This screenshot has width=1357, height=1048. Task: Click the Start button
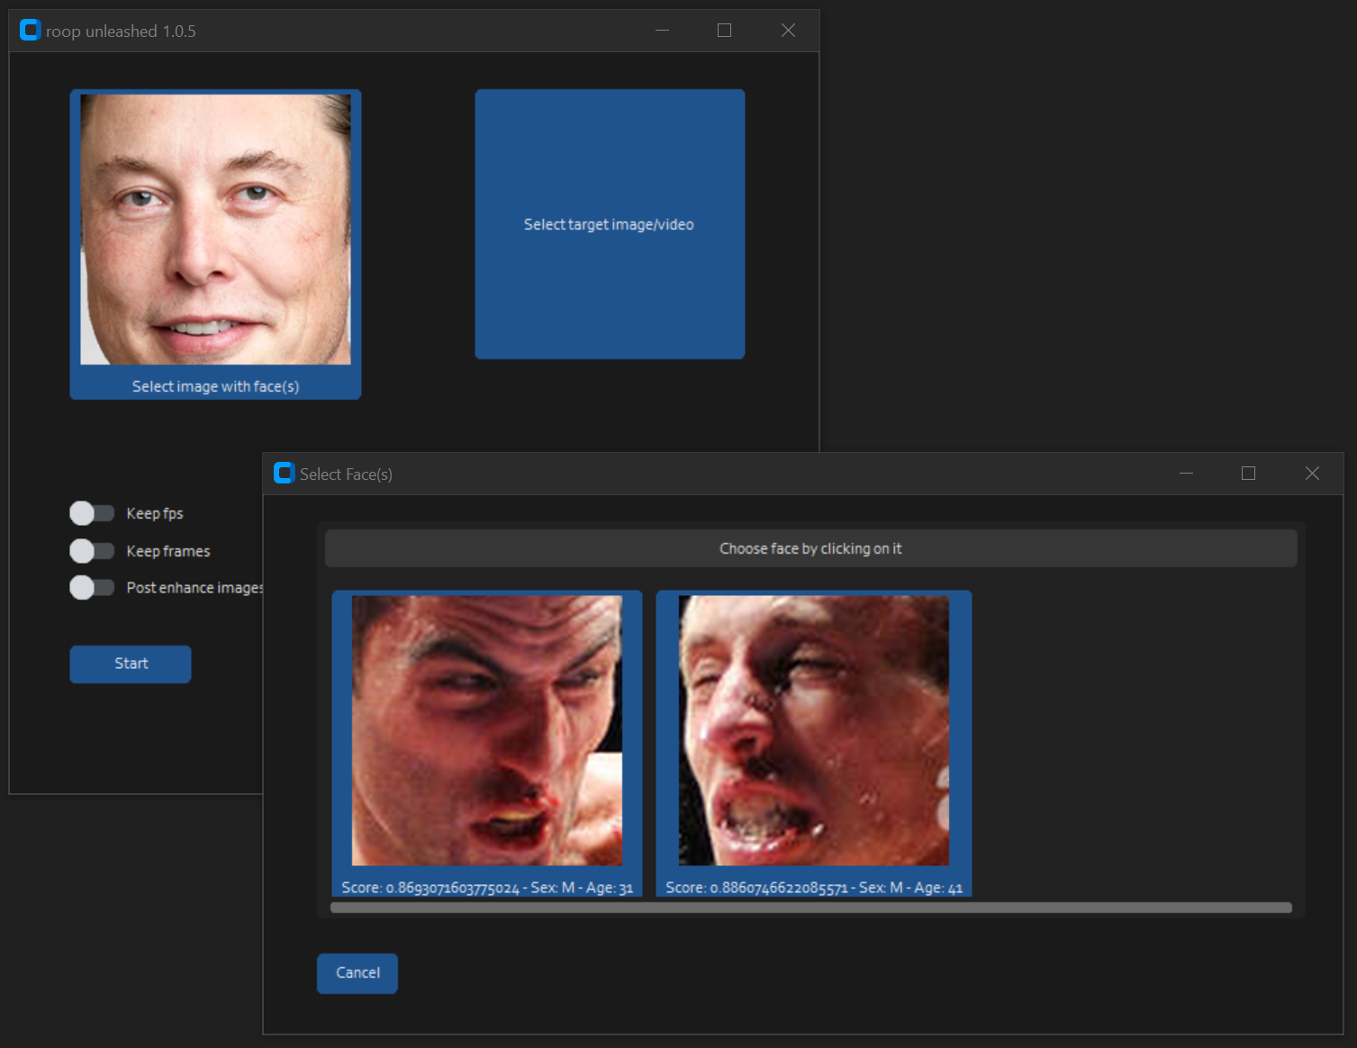(130, 664)
